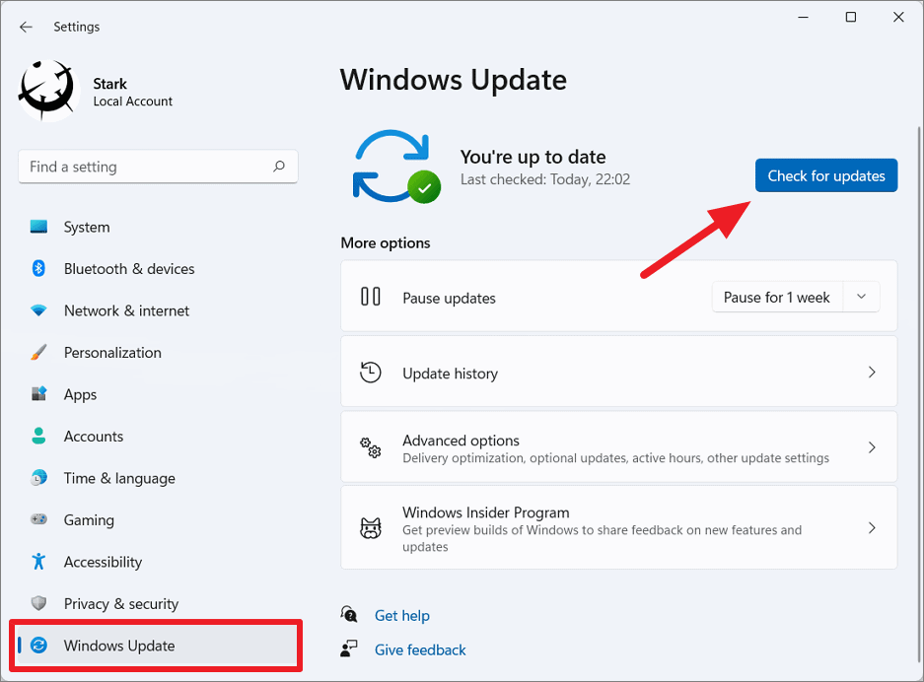
Task: Open the Get help link
Action: 402,615
